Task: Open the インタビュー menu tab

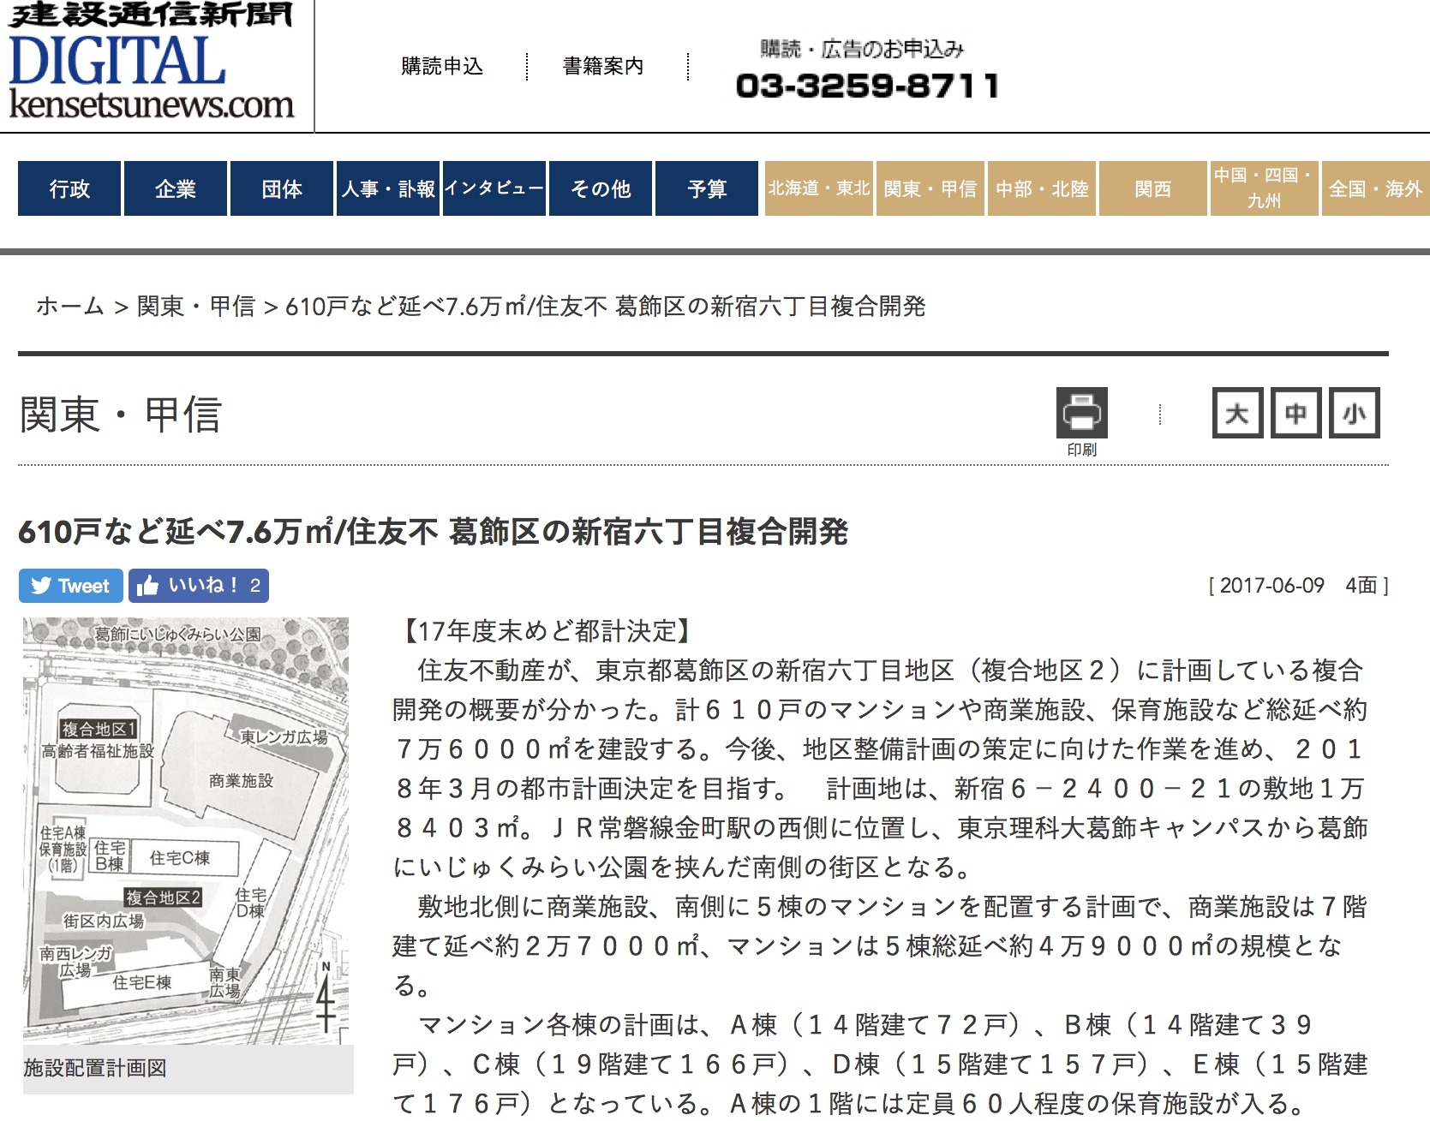Action: (x=494, y=188)
